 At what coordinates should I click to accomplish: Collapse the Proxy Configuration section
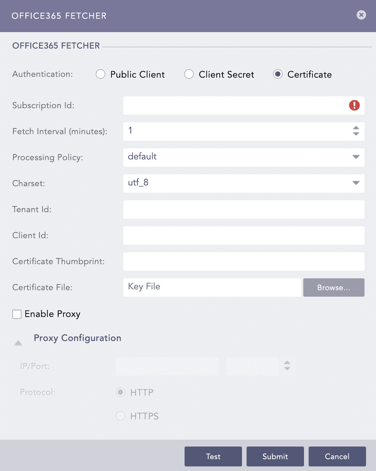click(x=18, y=343)
